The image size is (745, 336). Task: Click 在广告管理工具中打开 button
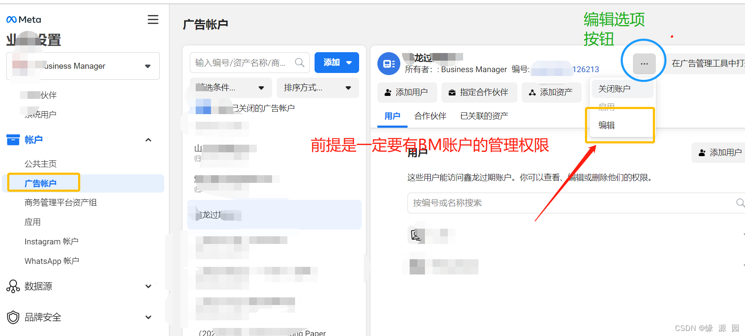coord(706,63)
